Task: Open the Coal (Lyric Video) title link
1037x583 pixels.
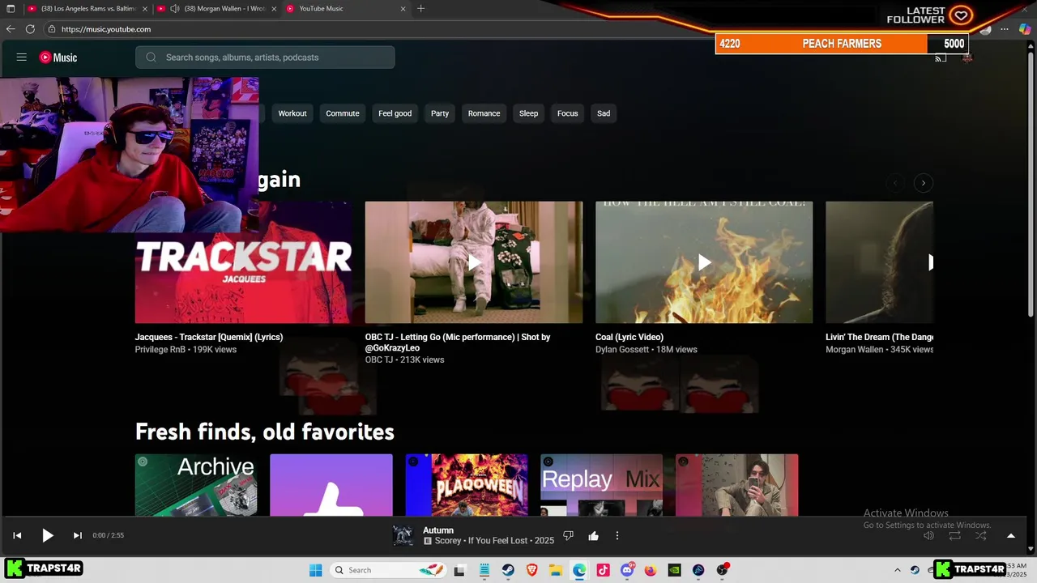Action: click(x=629, y=337)
